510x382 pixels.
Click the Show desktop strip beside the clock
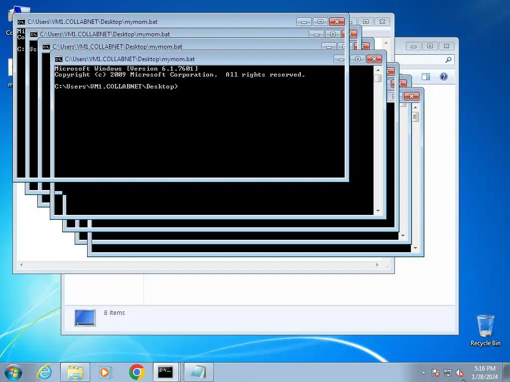507,372
